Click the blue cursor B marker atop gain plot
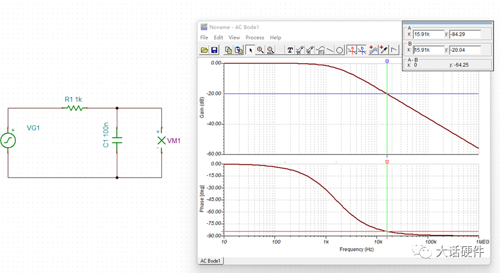500x273 pixels. (x=387, y=61)
